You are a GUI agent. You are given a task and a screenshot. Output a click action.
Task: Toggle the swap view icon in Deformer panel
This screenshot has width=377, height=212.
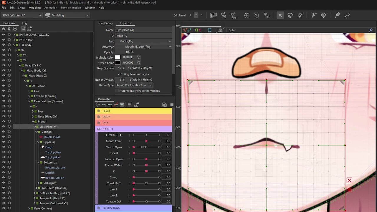[23, 29]
